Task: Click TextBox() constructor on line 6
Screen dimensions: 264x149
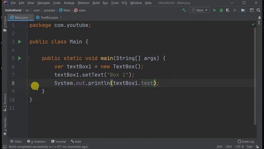Action: point(127,67)
